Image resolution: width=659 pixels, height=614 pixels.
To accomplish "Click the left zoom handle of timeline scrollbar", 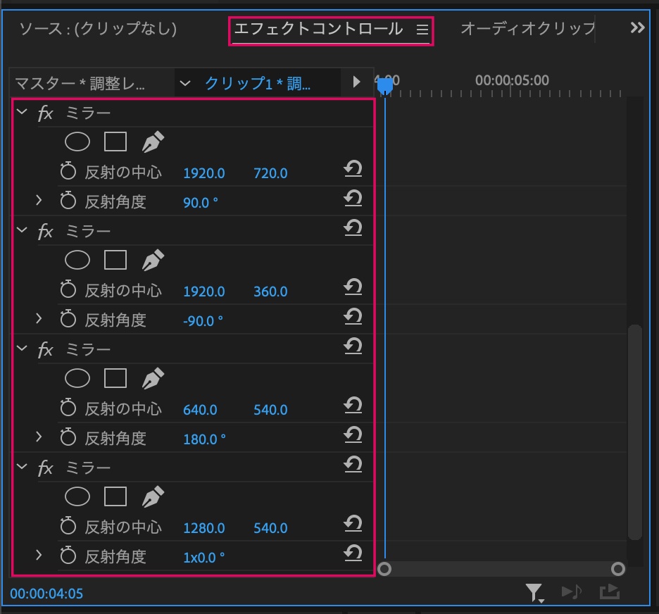I will click(384, 569).
